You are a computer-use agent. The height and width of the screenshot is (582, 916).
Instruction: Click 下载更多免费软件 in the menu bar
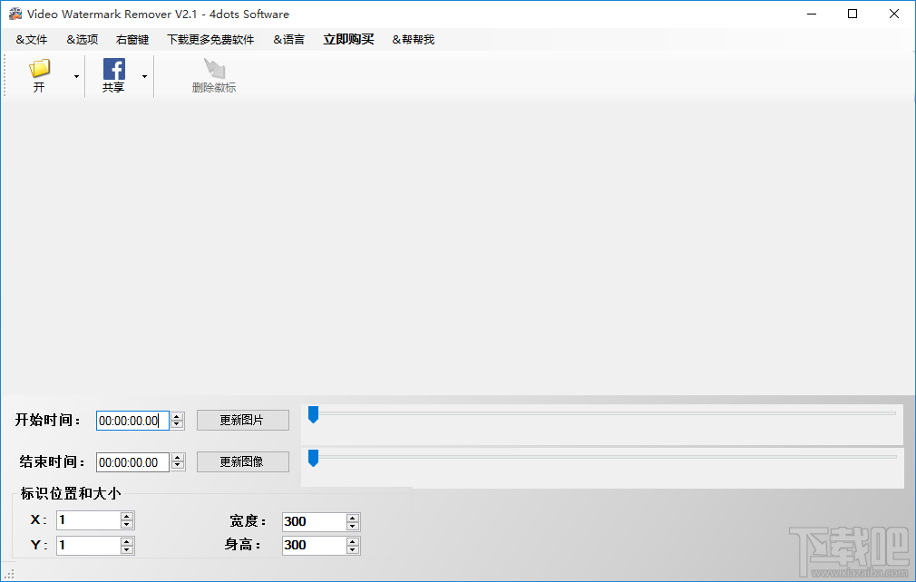[x=210, y=39]
